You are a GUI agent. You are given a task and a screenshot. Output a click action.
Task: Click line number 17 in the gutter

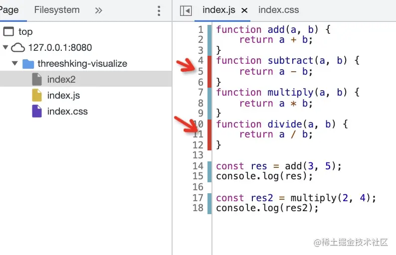pos(198,198)
